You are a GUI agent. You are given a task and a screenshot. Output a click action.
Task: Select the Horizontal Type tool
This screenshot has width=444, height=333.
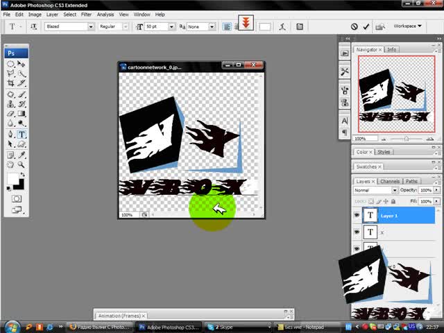(22, 134)
